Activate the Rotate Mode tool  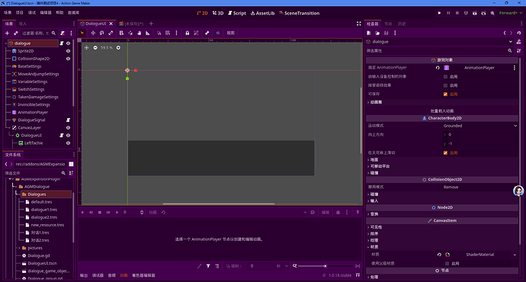[x=101, y=33]
